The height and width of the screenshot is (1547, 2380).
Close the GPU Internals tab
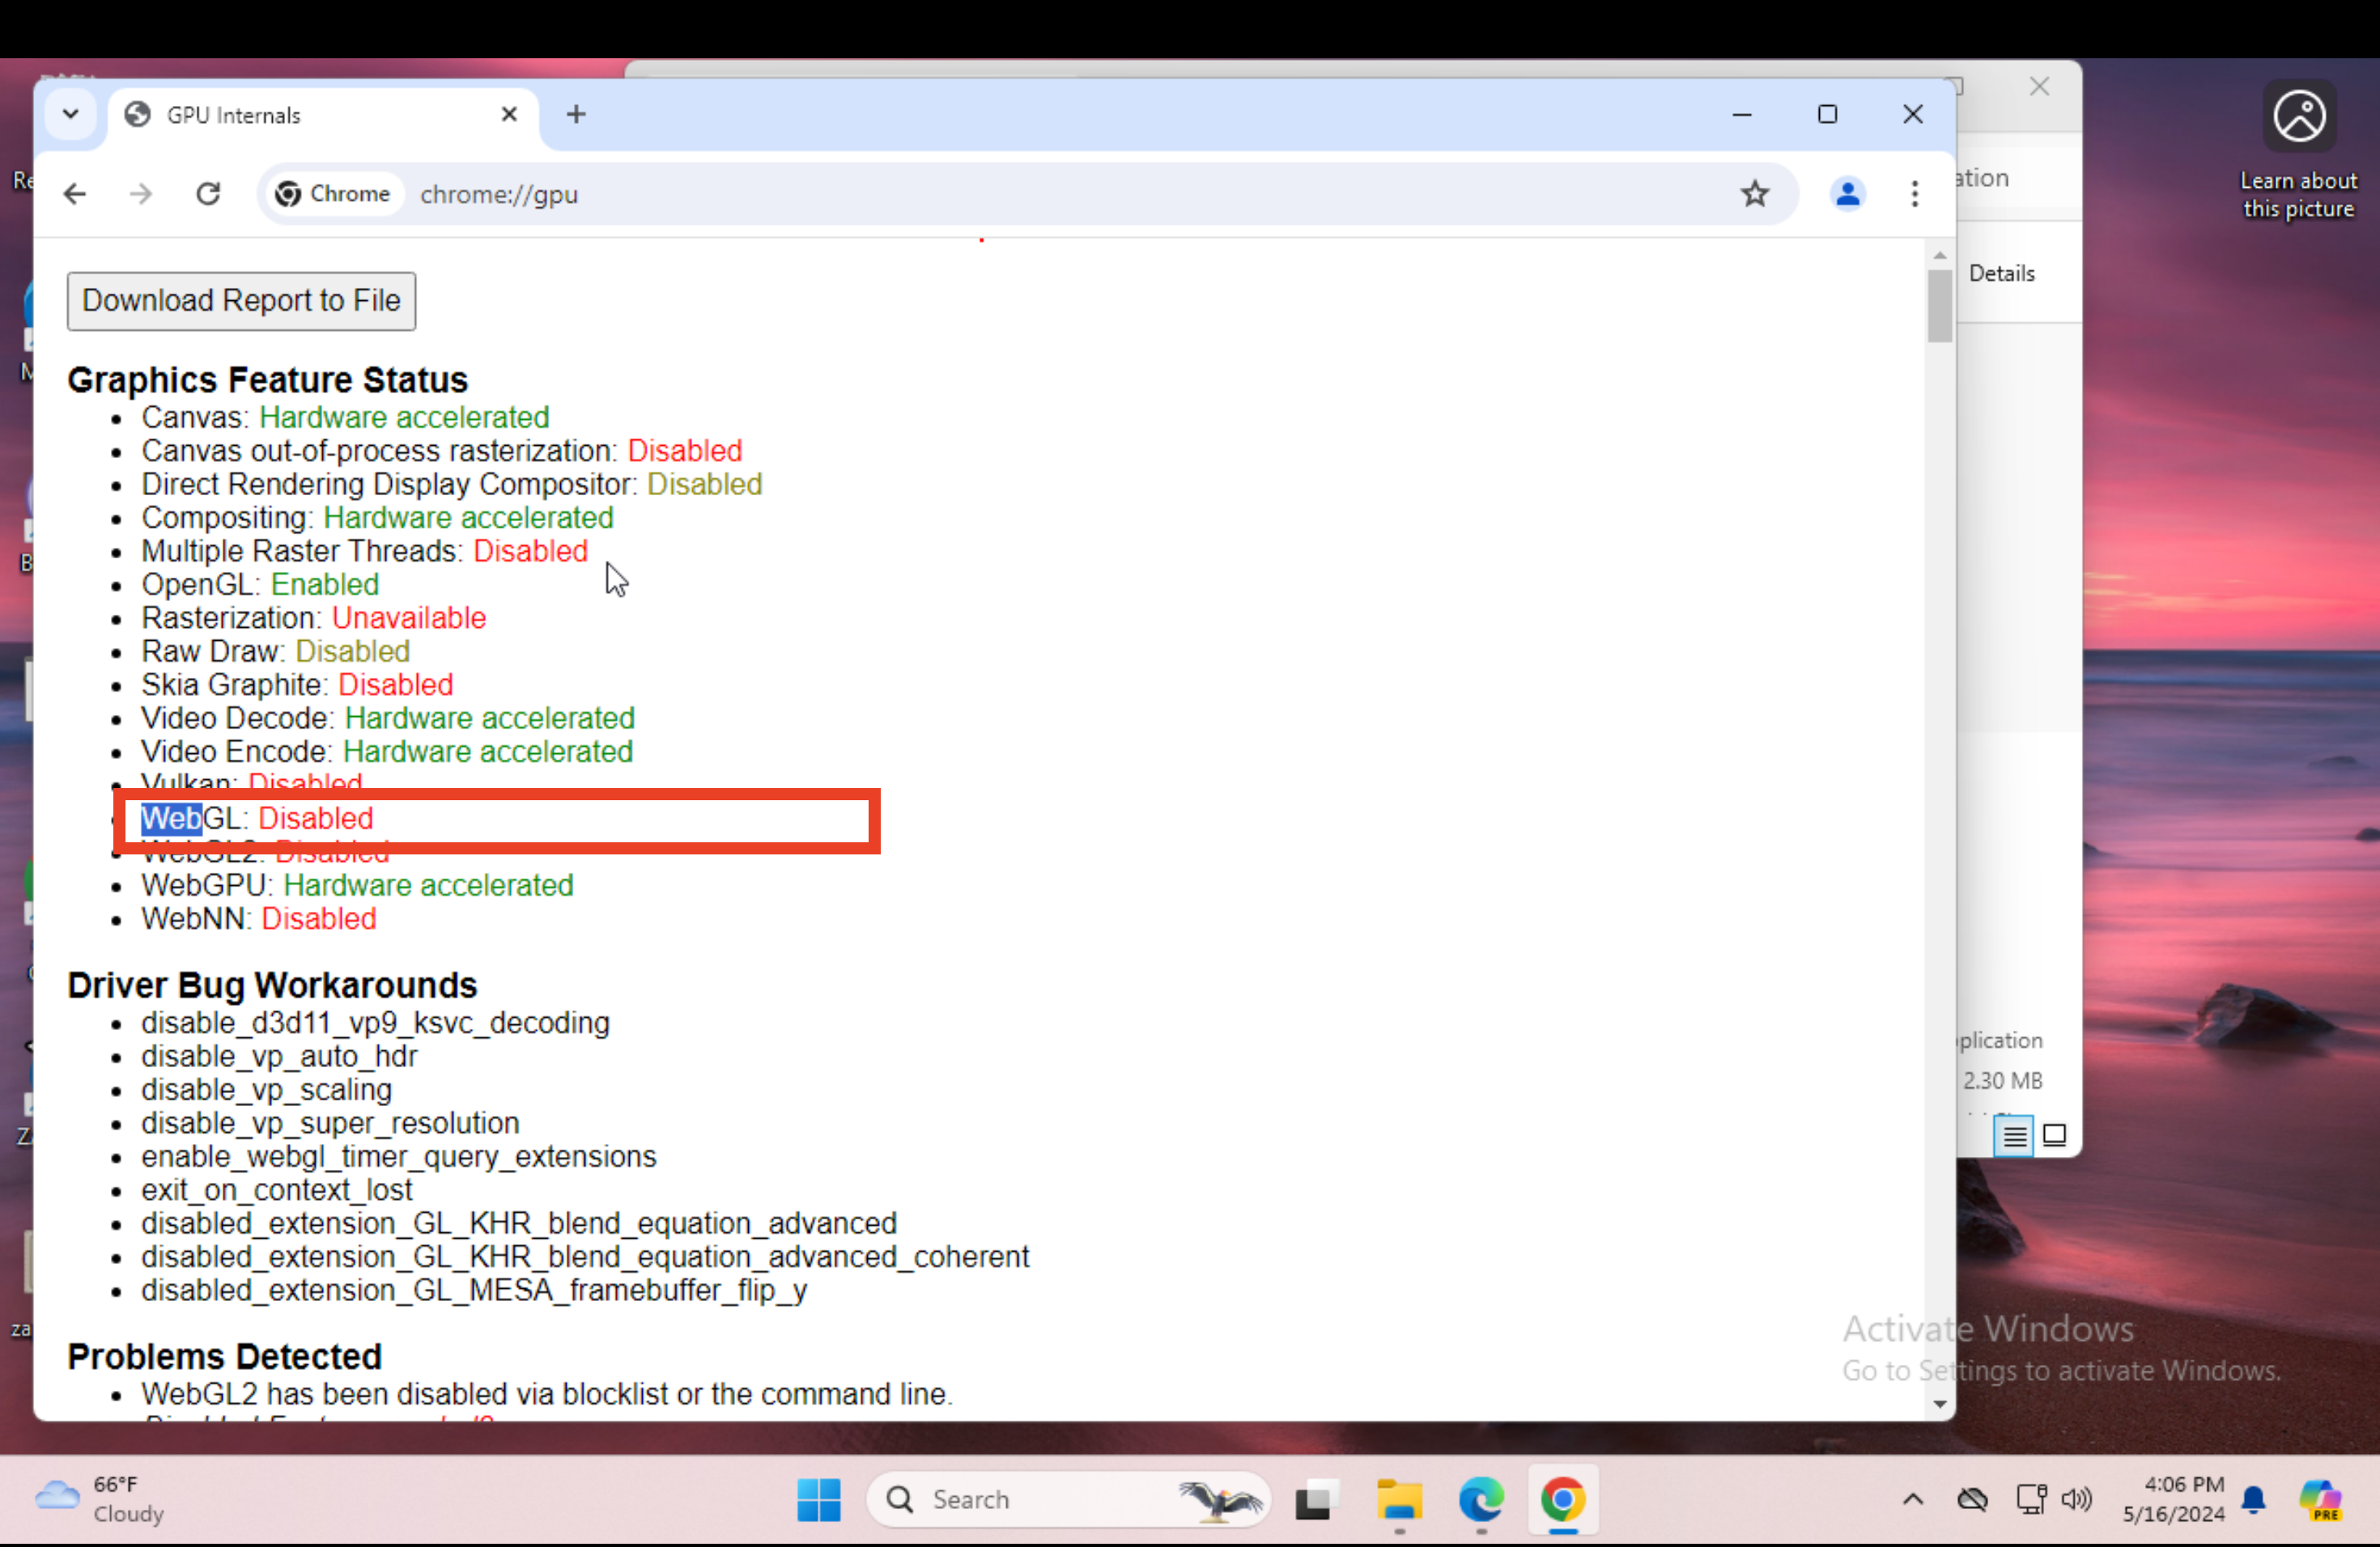pyautogui.click(x=509, y=114)
